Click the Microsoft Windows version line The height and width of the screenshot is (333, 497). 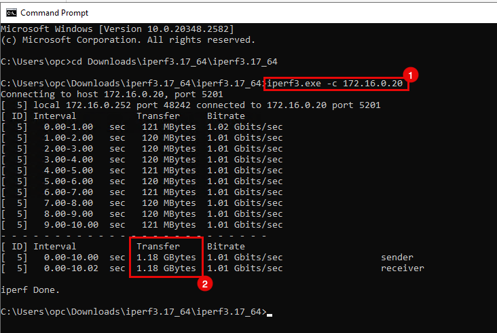117,29
